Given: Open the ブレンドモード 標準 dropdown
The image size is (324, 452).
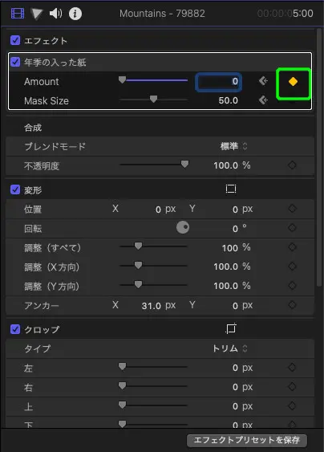Looking at the screenshot, I should [x=234, y=146].
